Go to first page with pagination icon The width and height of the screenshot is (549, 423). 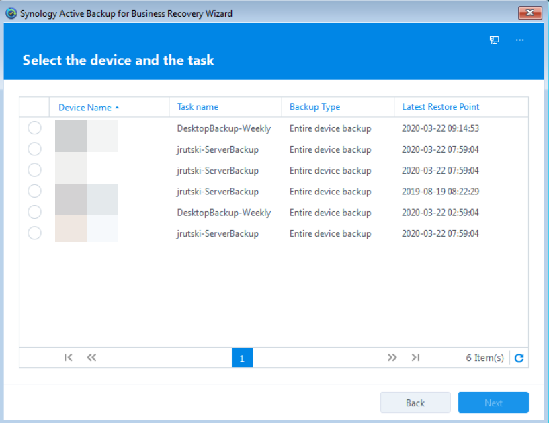(x=69, y=358)
